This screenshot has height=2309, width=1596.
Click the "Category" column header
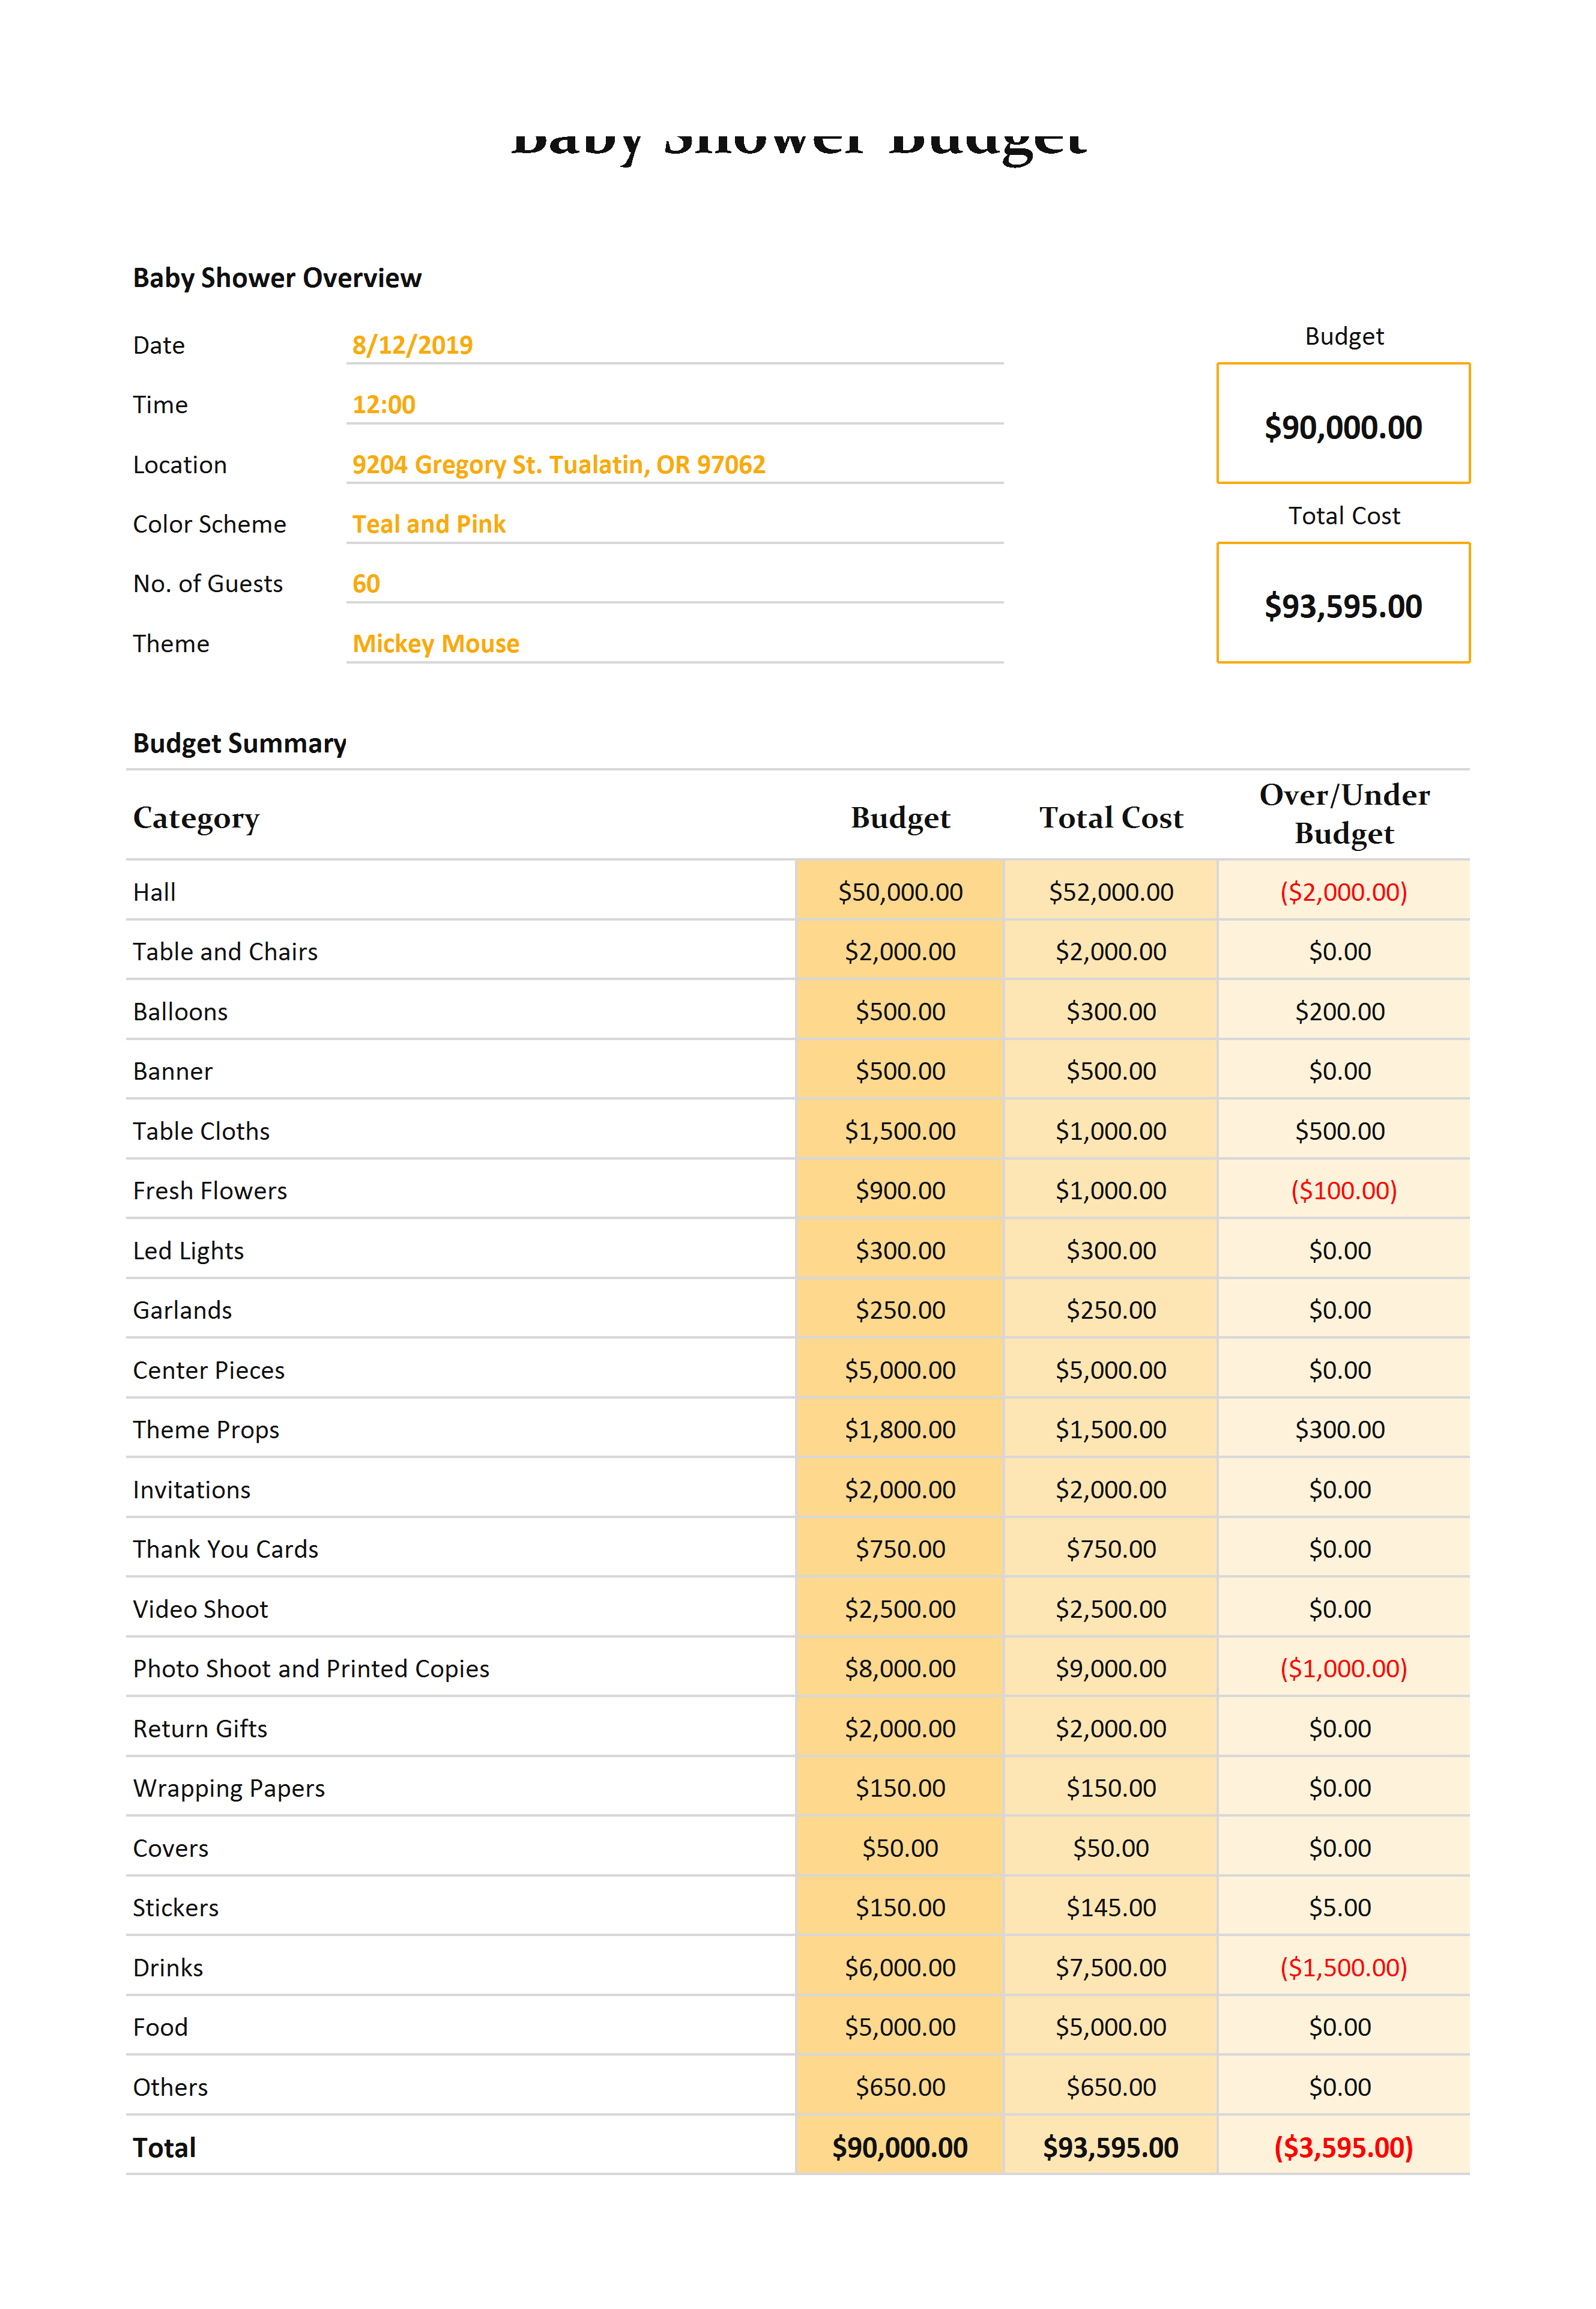[x=196, y=818]
